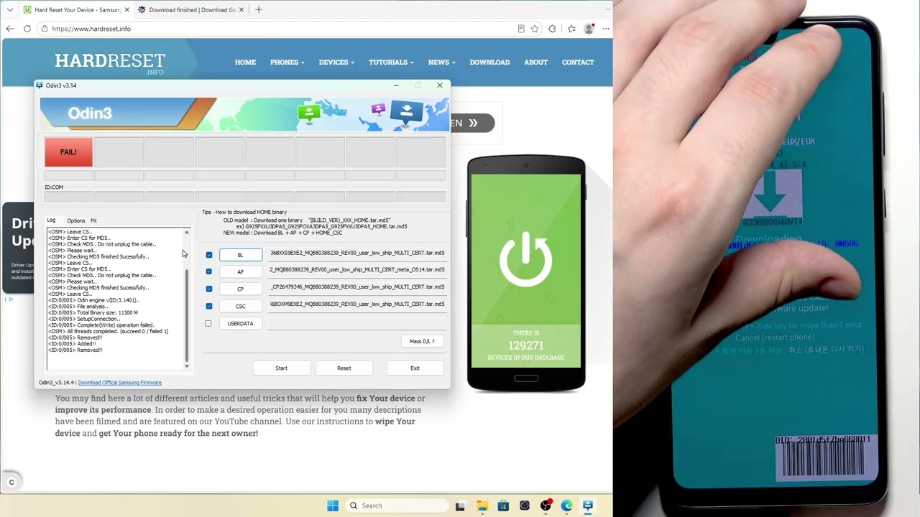Go back using the browser back arrow

pyautogui.click(x=9, y=29)
